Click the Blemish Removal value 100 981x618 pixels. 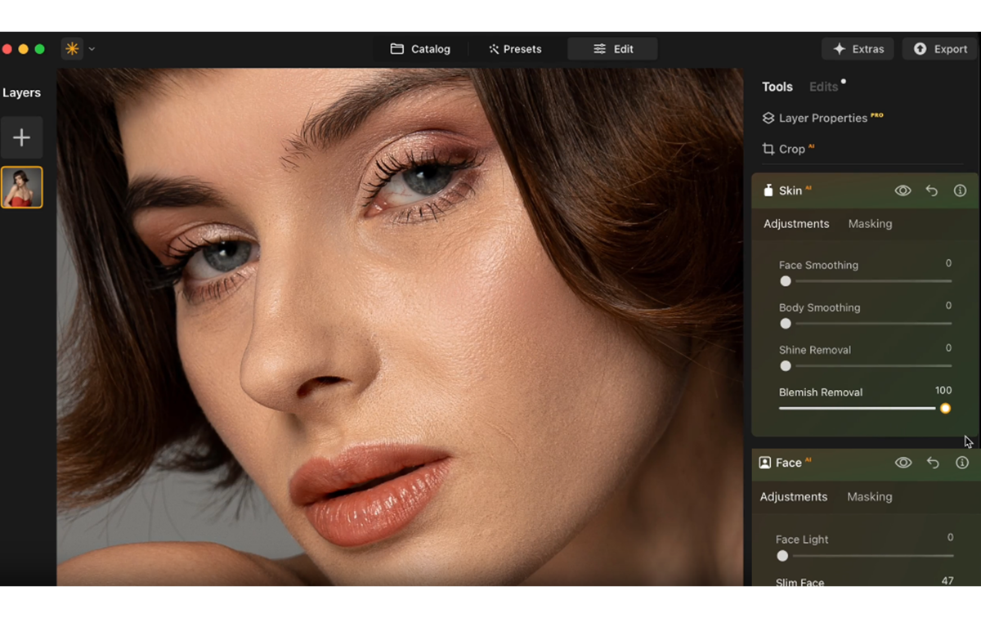click(x=943, y=391)
